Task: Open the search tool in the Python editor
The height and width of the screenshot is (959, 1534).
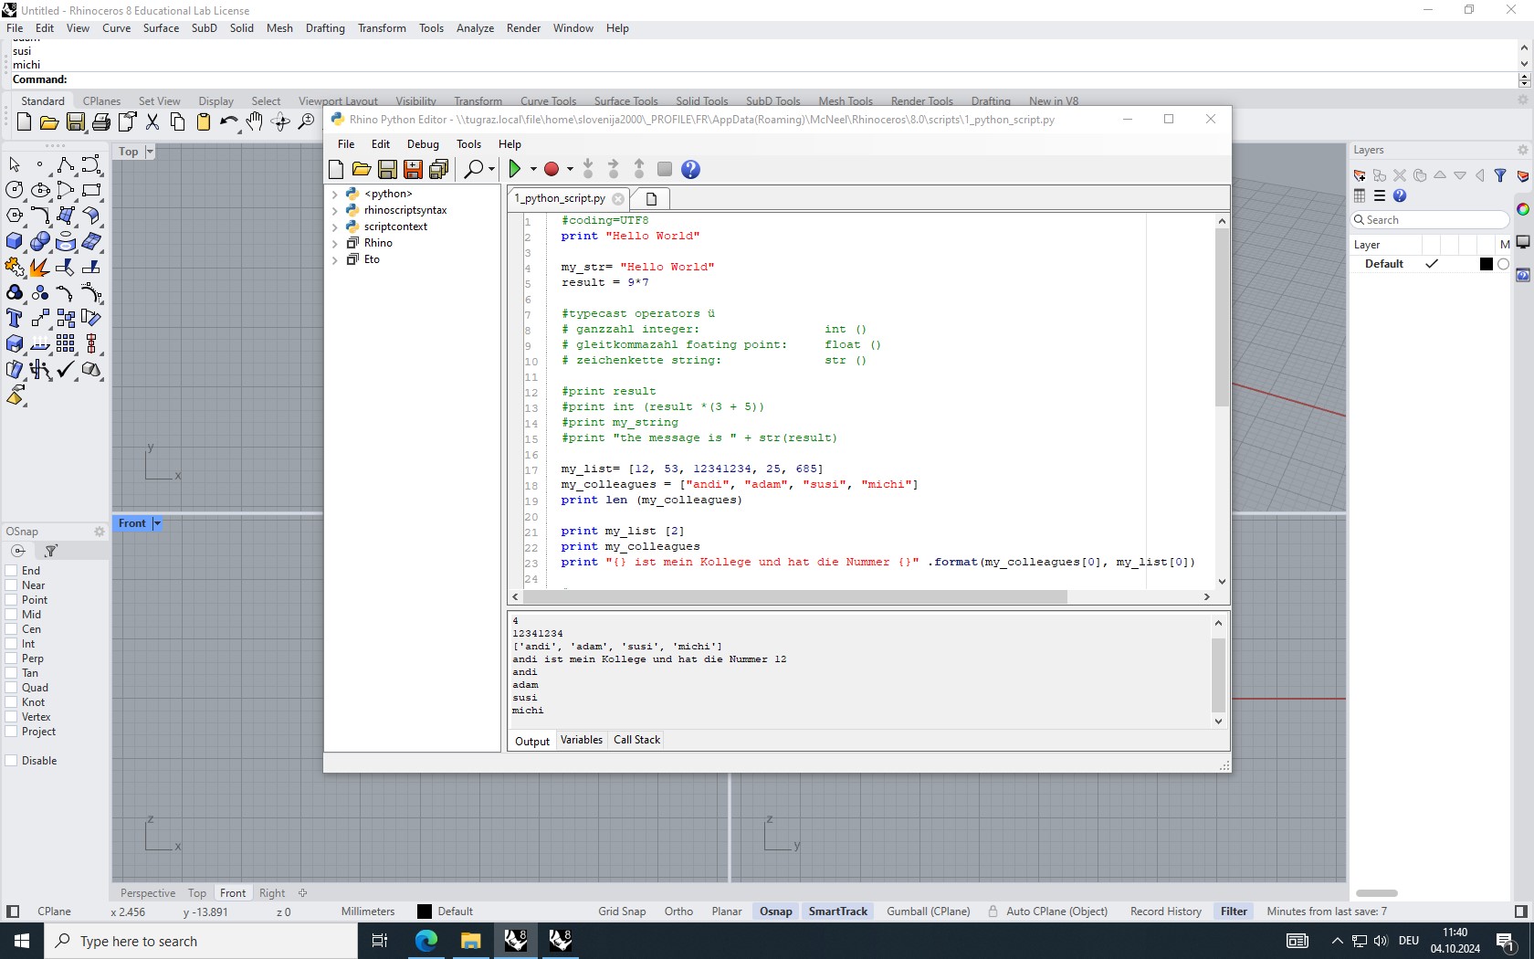Action: pos(474,169)
